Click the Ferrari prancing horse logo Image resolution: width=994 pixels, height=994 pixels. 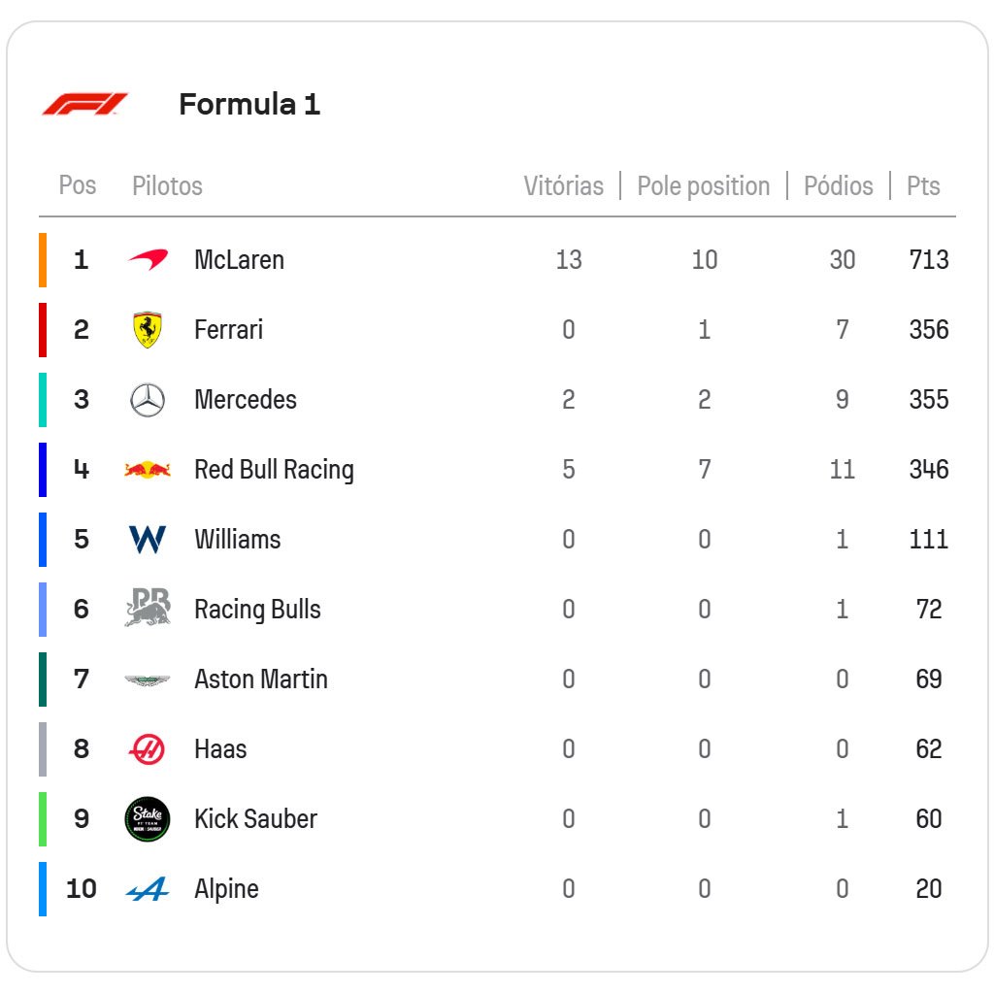pos(148,330)
